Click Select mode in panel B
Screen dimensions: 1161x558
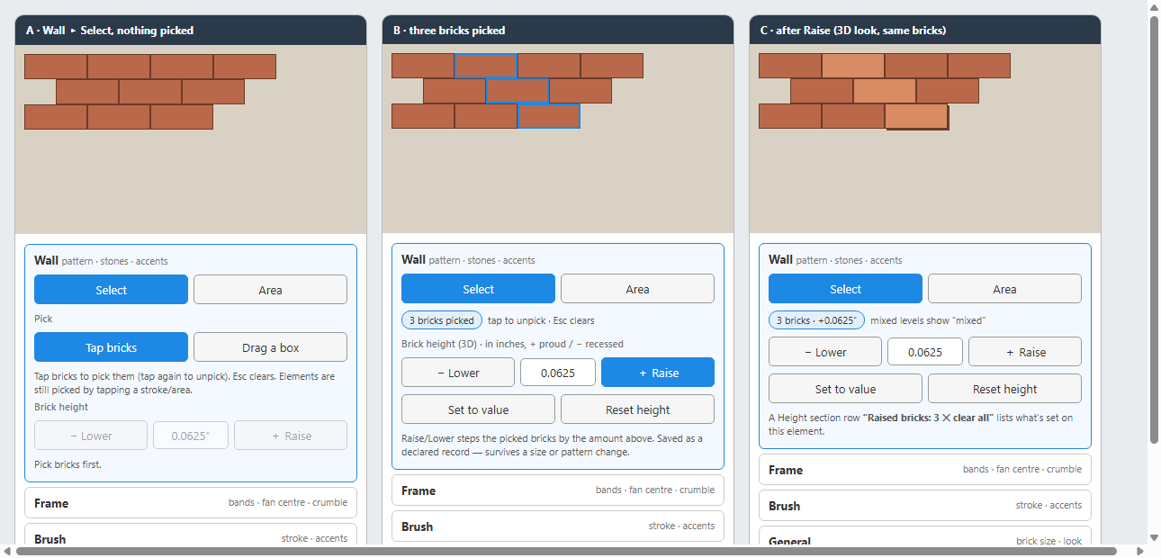(478, 289)
